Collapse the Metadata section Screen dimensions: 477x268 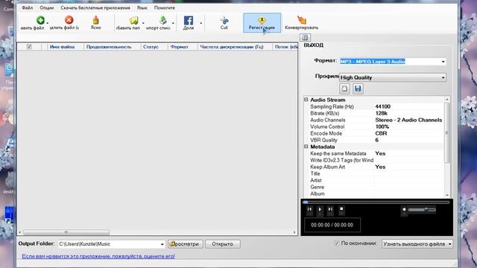click(306, 147)
